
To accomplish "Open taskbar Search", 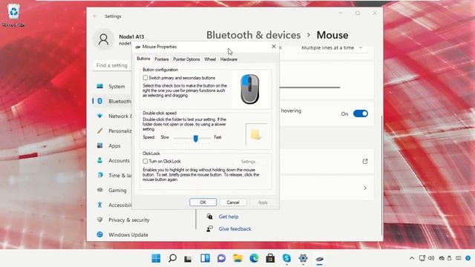I will click(173, 258).
